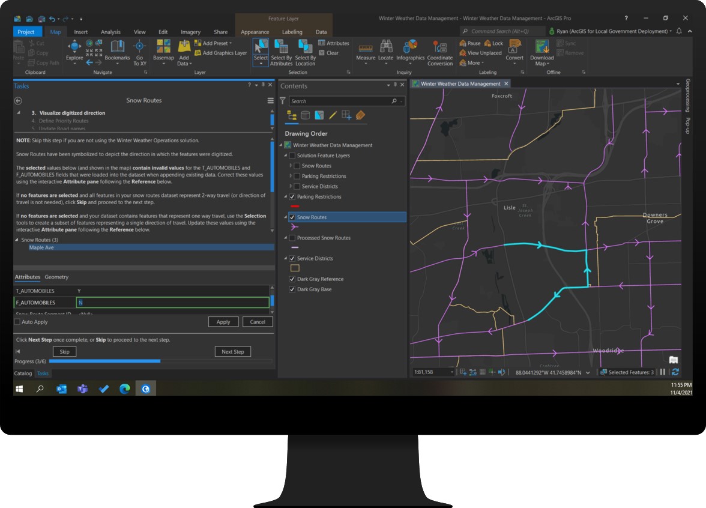Toggle visibility of the Parking Restrictions layer
This screenshot has height=508, width=706.
pos(292,196)
